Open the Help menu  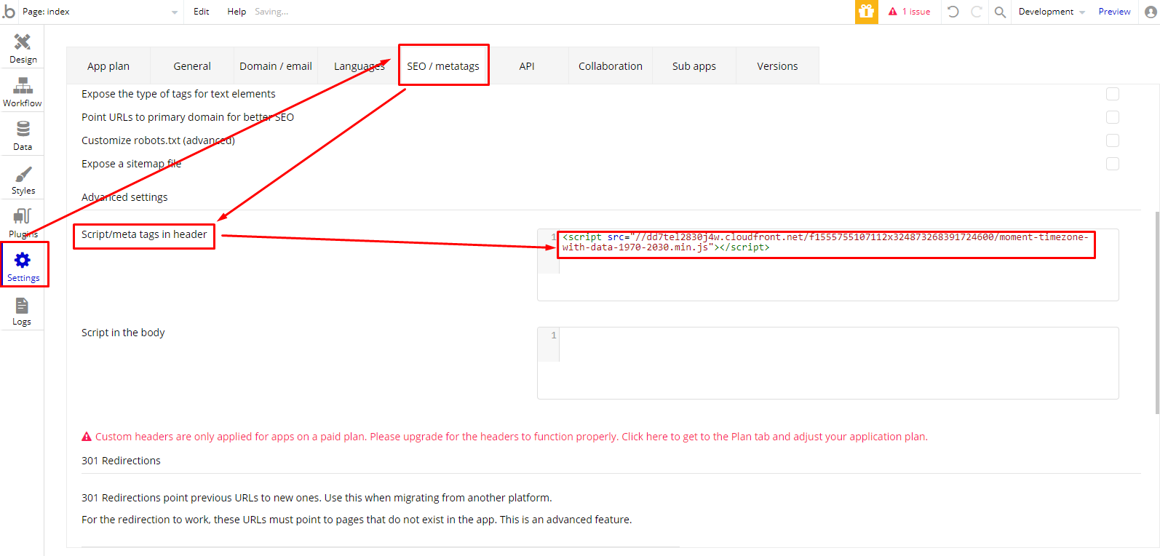[x=237, y=12]
